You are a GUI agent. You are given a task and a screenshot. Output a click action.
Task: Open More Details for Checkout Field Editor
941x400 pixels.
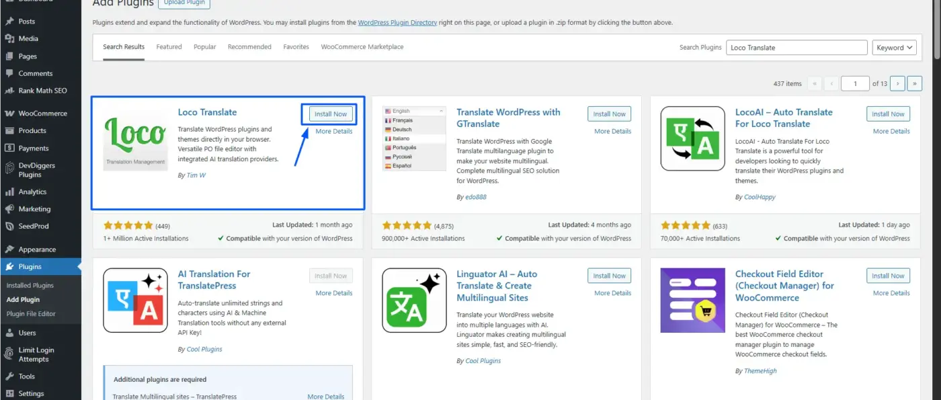(x=891, y=293)
